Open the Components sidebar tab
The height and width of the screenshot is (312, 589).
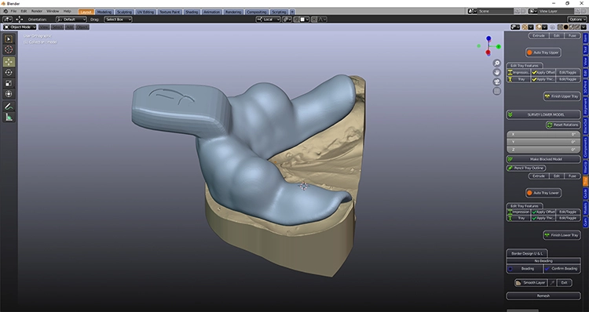pyautogui.click(x=585, y=147)
